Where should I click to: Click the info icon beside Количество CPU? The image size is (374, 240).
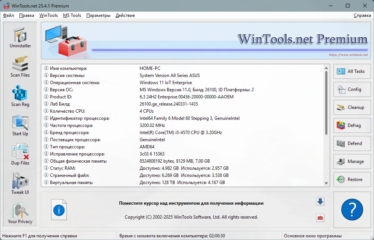tap(46, 111)
